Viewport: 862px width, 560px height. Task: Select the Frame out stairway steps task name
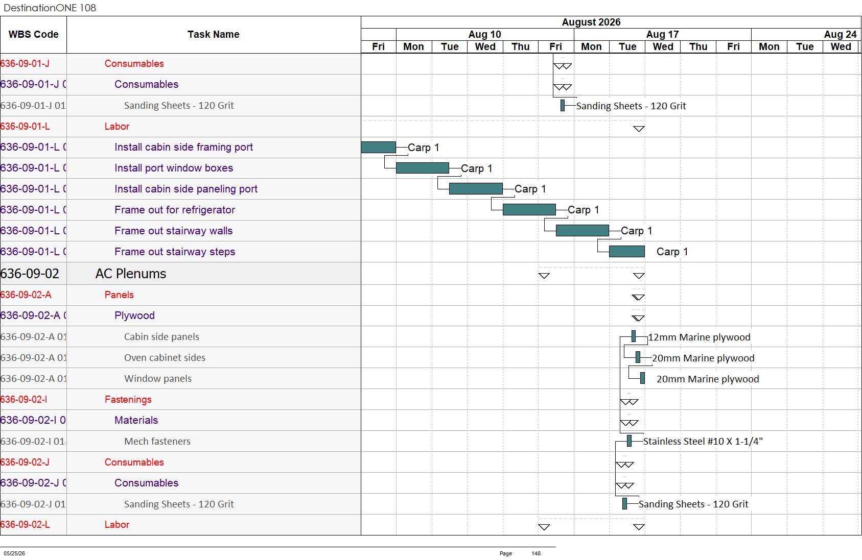pos(175,252)
